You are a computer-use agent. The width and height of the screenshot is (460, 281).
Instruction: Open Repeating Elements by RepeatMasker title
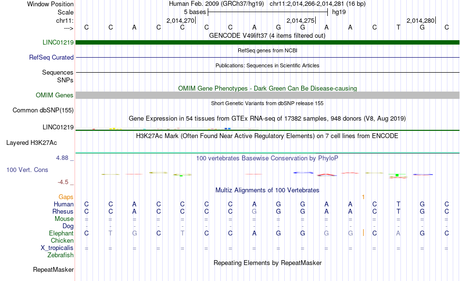267,263
